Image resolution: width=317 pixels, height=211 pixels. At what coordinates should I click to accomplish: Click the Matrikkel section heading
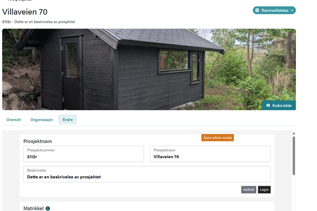[33, 208]
